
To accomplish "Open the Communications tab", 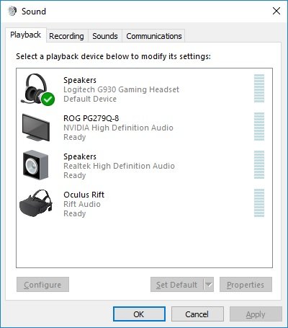I will click(x=154, y=36).
